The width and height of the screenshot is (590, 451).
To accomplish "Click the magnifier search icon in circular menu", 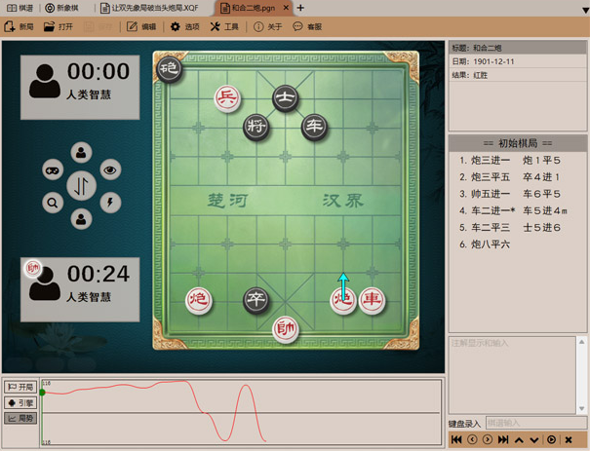I will (x=53, y=203).
